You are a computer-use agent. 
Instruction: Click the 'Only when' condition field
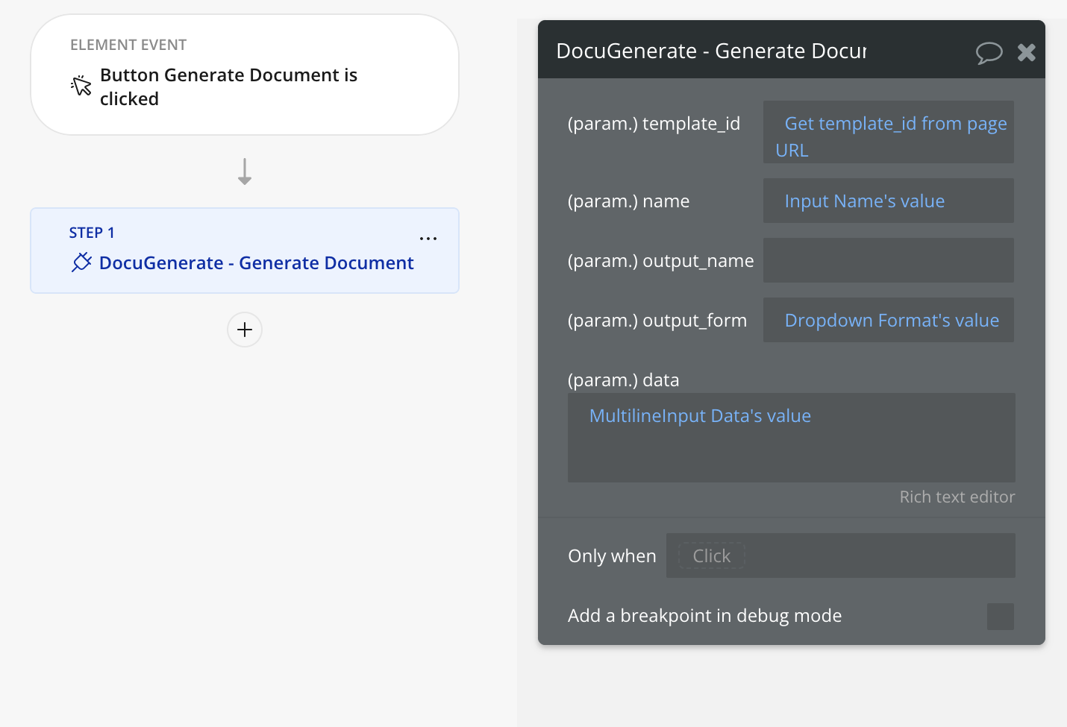point(840,556)
